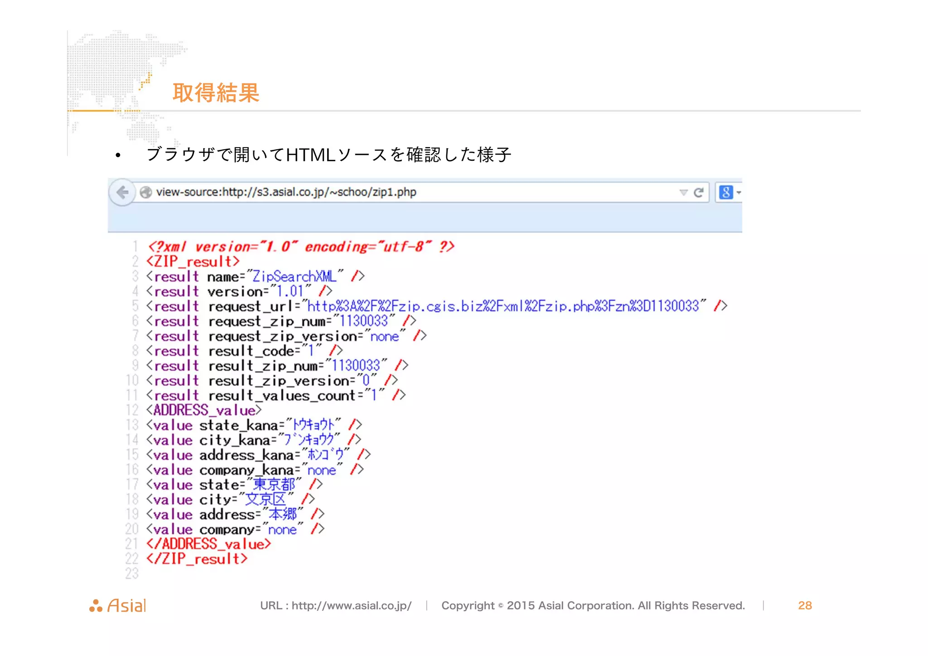
Task: Click line number 23 in the gutter
Action: pyautogui.click(x=132, y=574)
